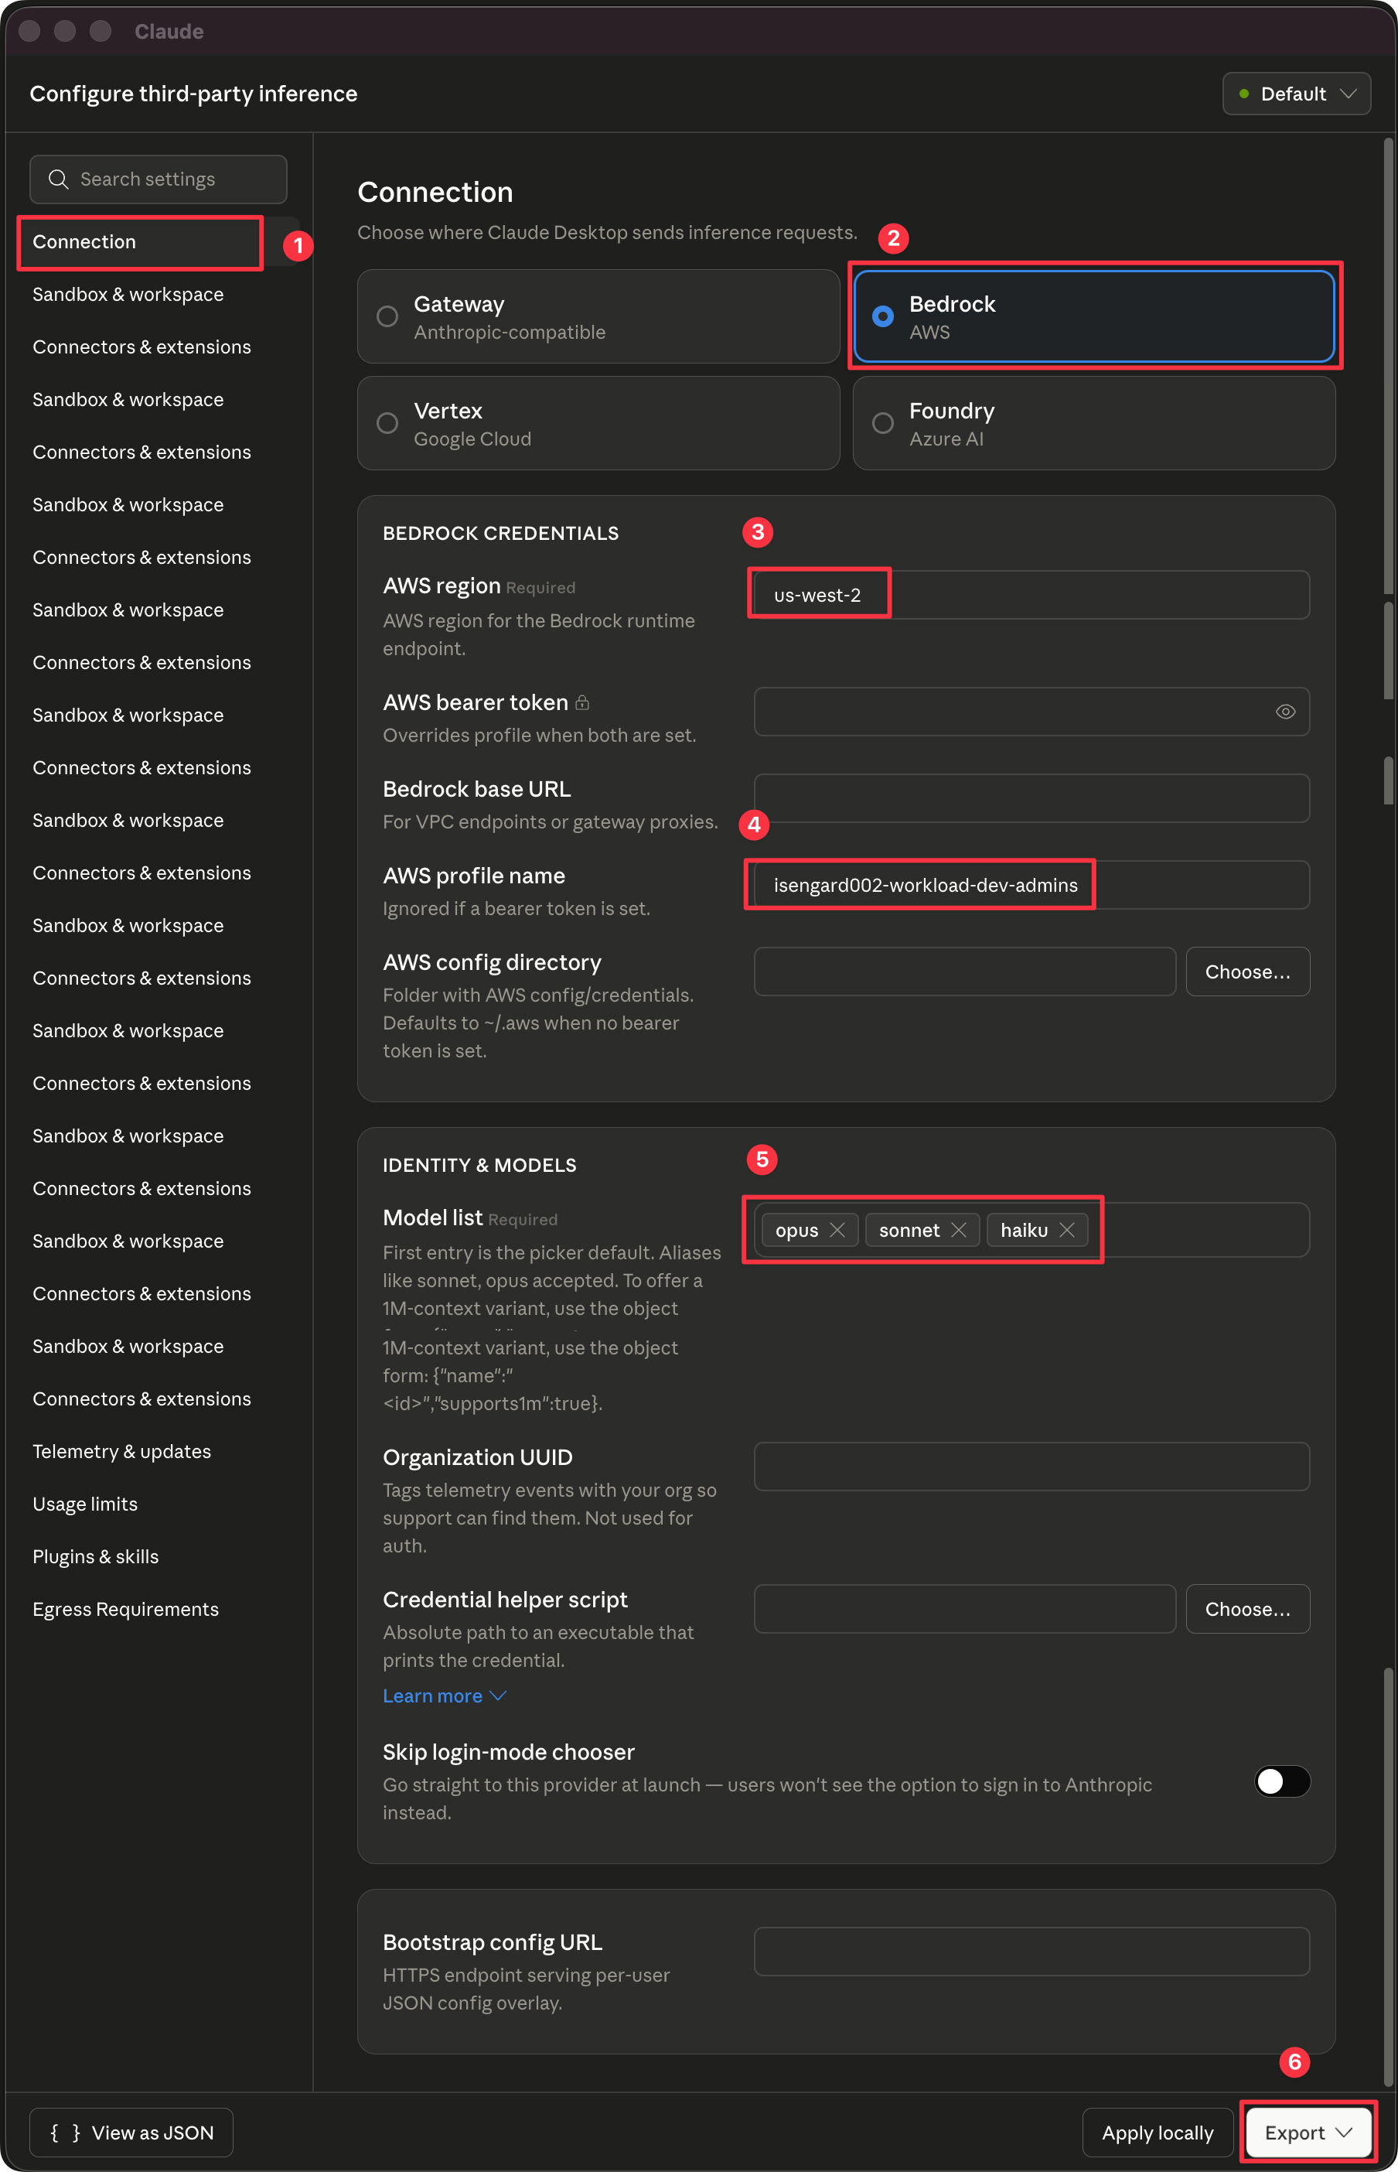Click the AWS bearer token field

[1031, 711]
